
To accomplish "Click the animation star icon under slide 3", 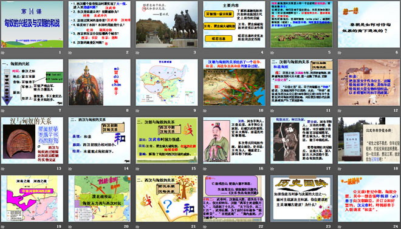I will (x=137, y=53).
